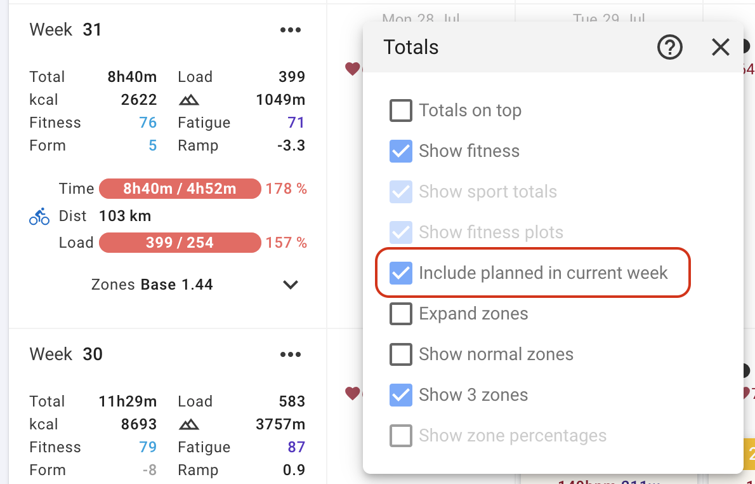
Task: Click the elevation mountain icon in Week 30
Action: point(188,424)
